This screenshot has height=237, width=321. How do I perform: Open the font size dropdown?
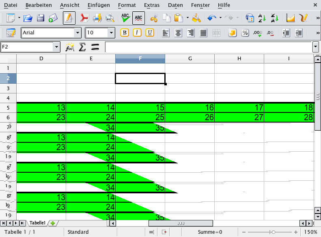point(111,33)
